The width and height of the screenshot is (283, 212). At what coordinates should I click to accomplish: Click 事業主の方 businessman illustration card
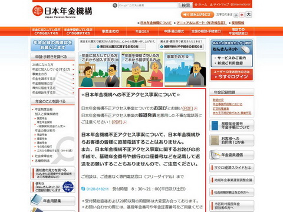pyautogui.click(x=185, y=69)
